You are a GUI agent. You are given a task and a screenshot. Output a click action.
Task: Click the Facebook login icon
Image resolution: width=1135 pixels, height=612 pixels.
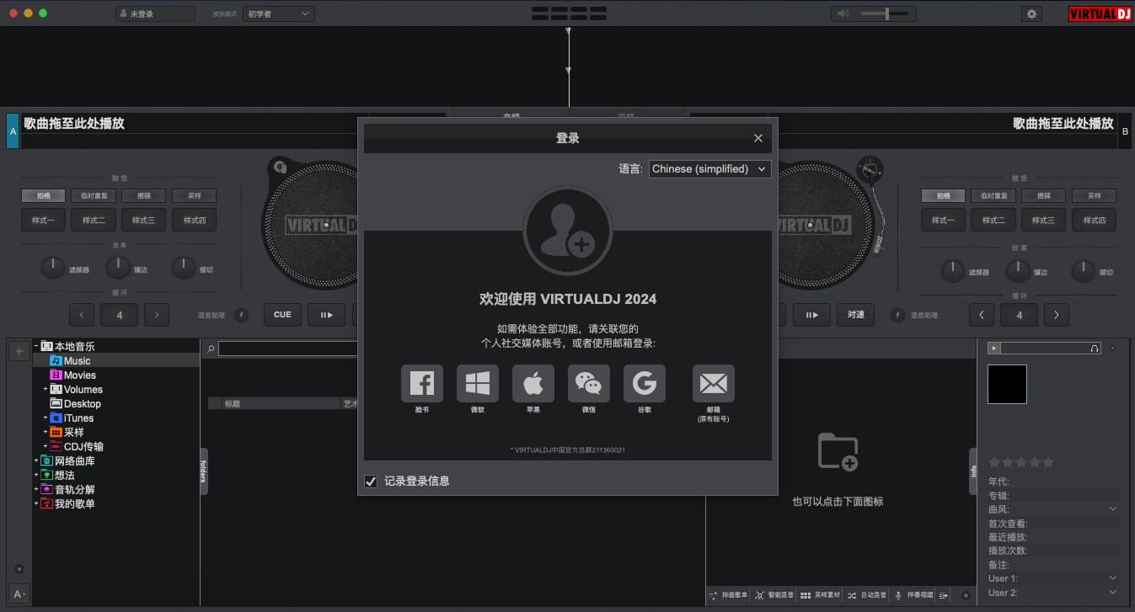point(421,384)
